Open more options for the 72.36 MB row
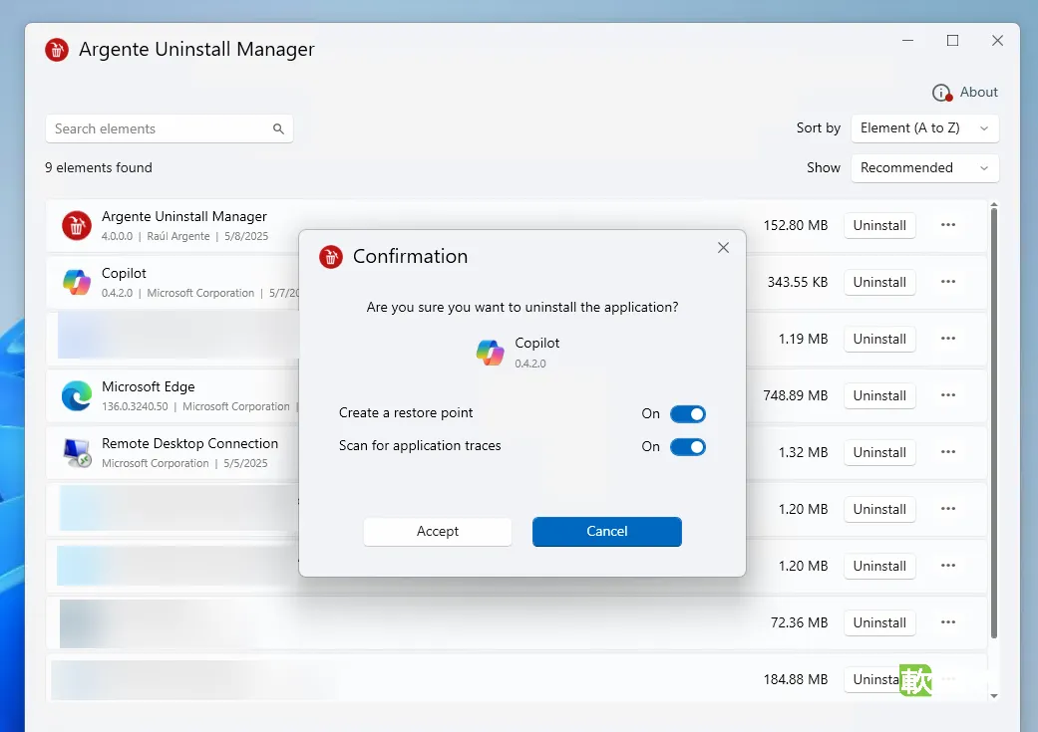 tap(948, 622)
